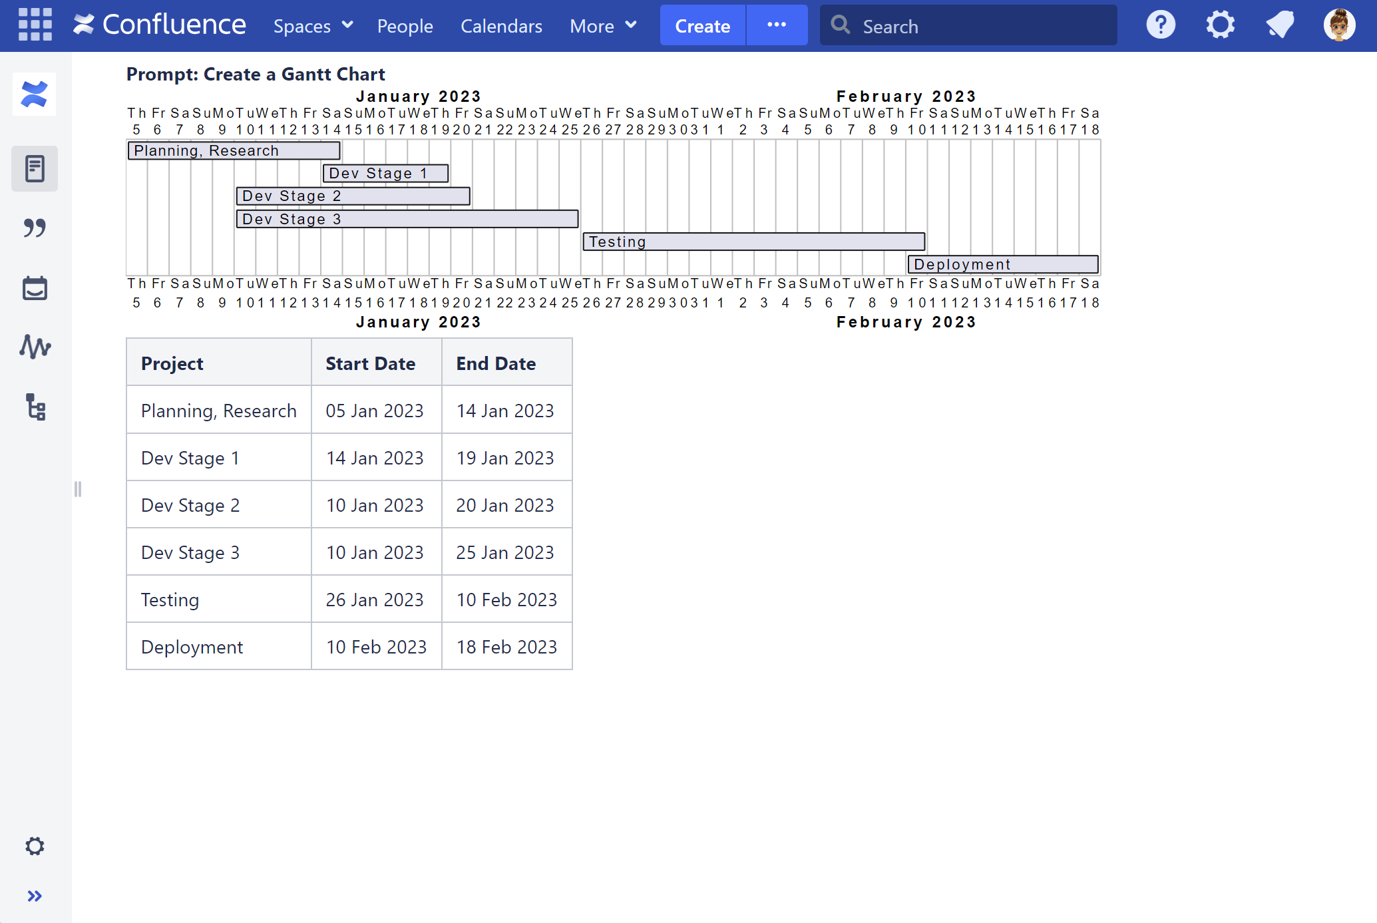This screenshot has height=923, width=1377.
Task: Open the Blog quotes icon in sidebar
Action: click(x=35, y=228)
